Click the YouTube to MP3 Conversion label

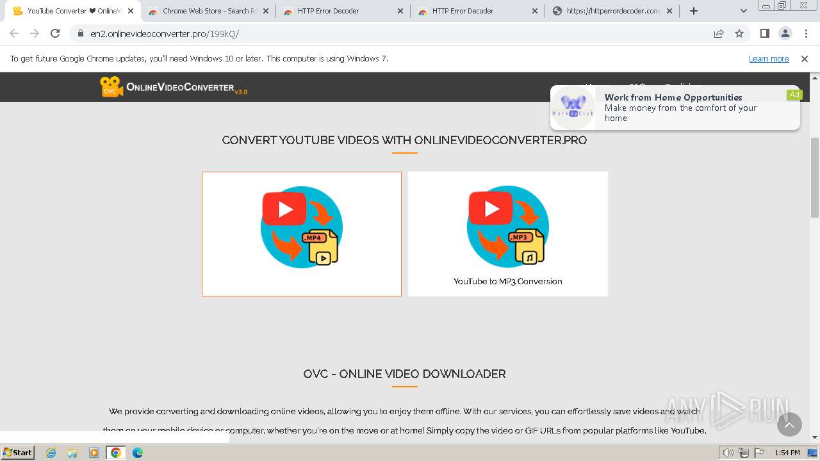[508, 281]
